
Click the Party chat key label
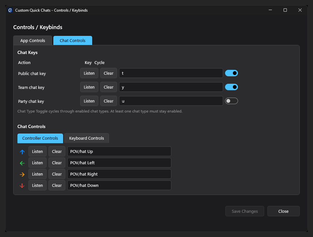[x=31, y=101]
